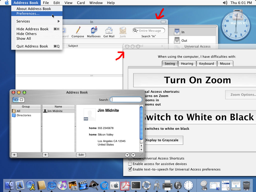Switch Address Book to card-only view

(21, 99)
